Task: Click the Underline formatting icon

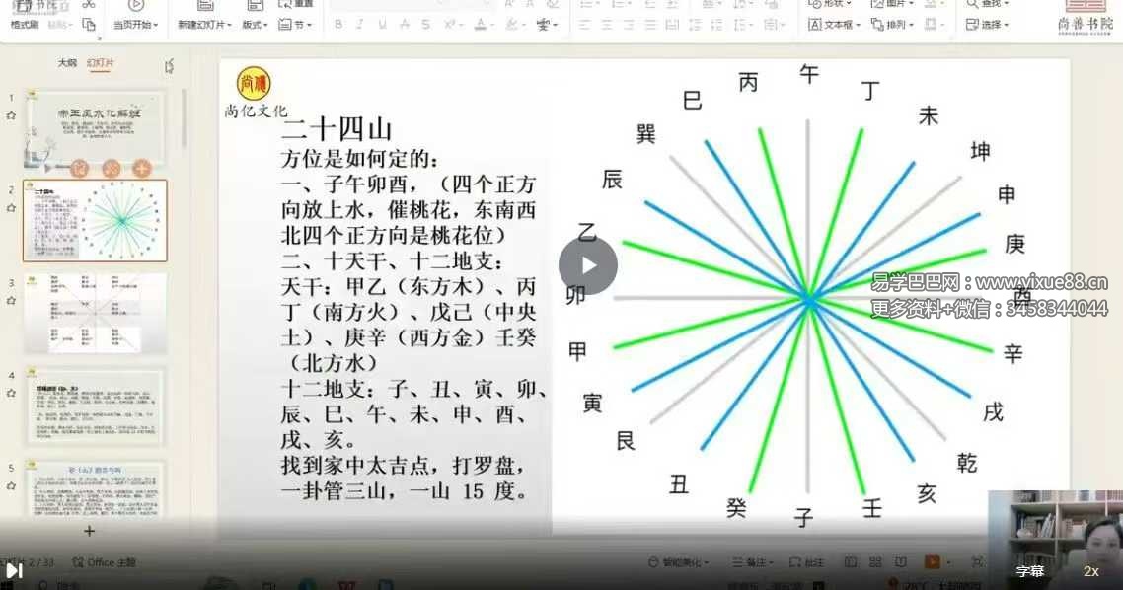Action: coord(381,25)
